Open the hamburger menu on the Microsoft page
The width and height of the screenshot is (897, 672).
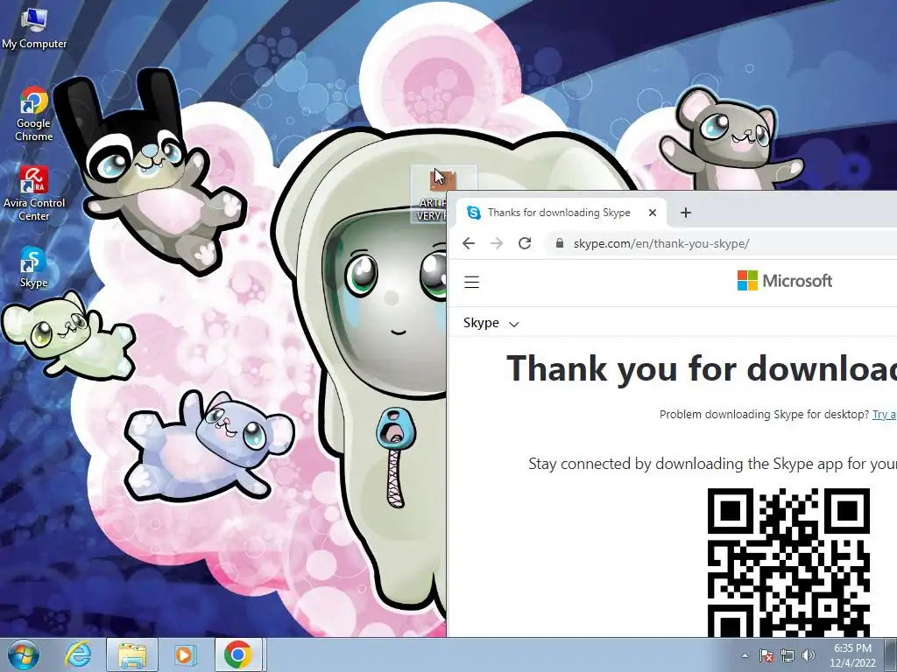[471, 282]
